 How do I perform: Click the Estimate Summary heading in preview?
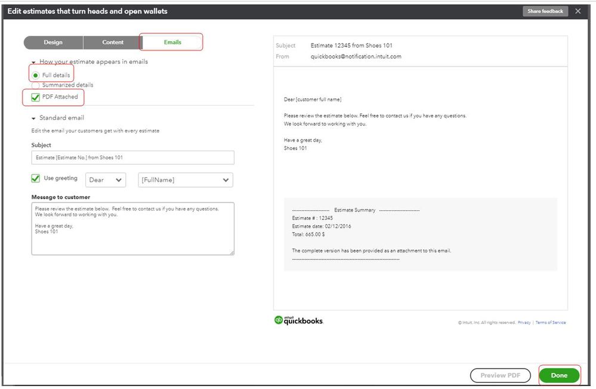354,210
